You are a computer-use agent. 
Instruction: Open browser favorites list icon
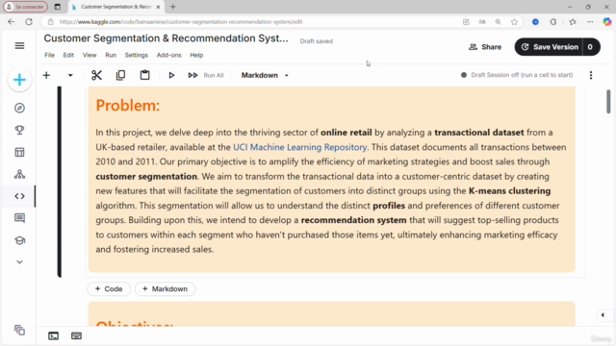click(573, 22)
